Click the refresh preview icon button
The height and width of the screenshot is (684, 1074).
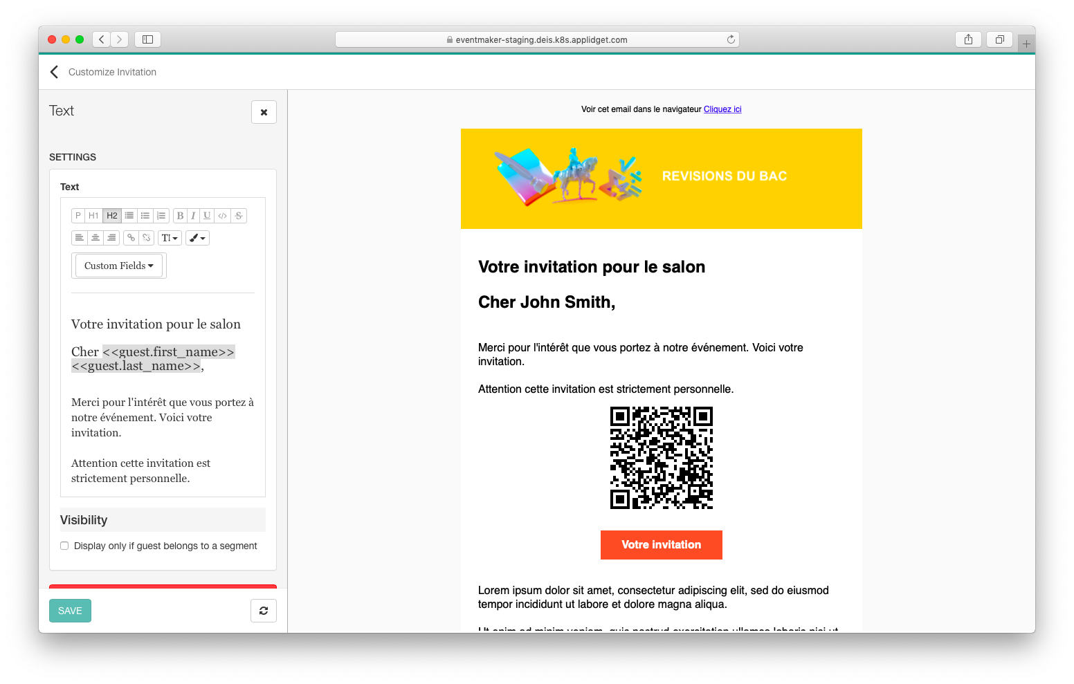click(x=264, y=611)
